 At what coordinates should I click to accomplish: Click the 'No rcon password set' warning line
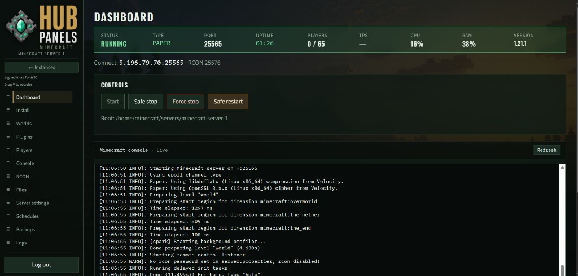(x=209, y=261)
